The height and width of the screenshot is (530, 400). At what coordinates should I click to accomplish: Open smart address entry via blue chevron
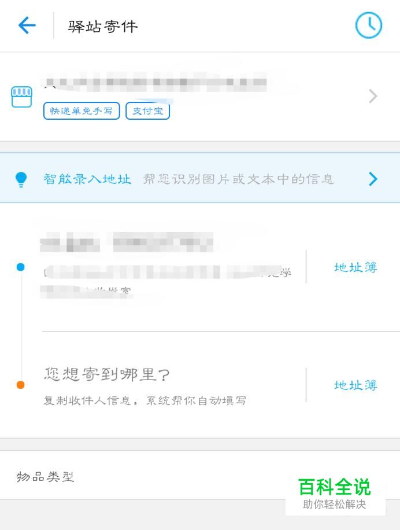tap(373, 179)
